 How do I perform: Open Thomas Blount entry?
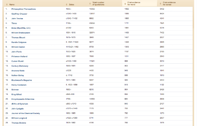pyautogui.click(x=18, y=38)
